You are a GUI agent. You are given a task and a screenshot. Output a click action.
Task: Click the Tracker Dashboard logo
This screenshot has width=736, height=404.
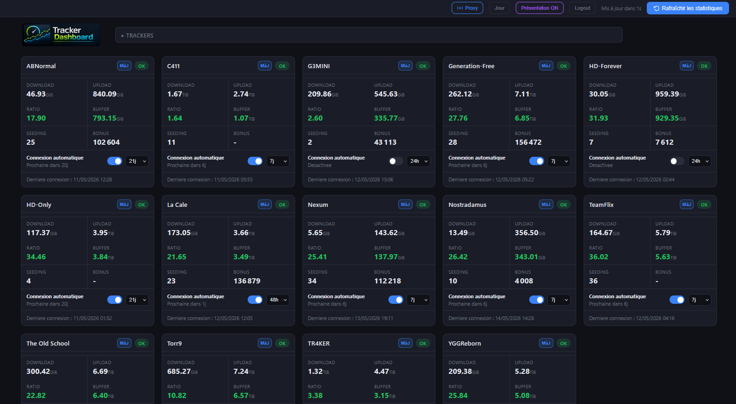[x=61, y=35]
